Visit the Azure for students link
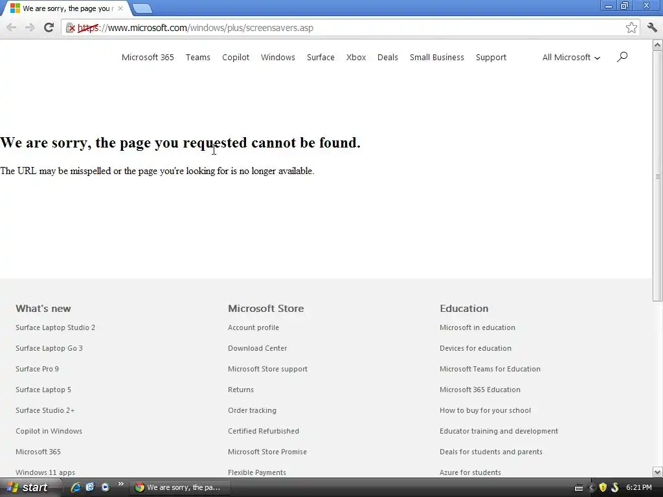 (470, 472)
